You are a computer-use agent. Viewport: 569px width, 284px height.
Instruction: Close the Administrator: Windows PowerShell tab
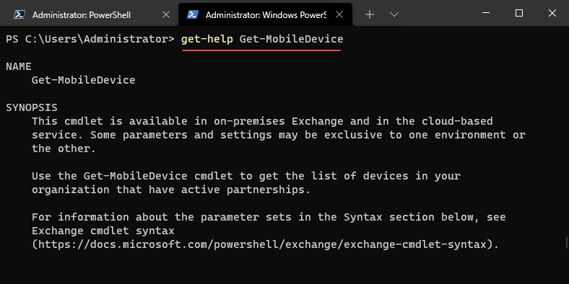point(339,14)
